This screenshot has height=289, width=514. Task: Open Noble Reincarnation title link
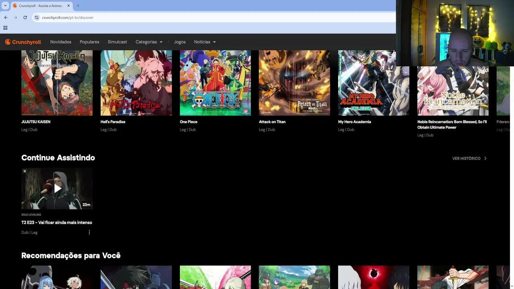(x=452, y=124)
